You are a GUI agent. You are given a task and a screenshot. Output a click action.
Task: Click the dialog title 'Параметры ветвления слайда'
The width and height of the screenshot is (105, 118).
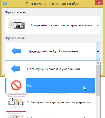tap(52, 4)
